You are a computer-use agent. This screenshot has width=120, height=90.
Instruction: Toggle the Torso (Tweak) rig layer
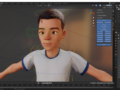coord(104,26)
